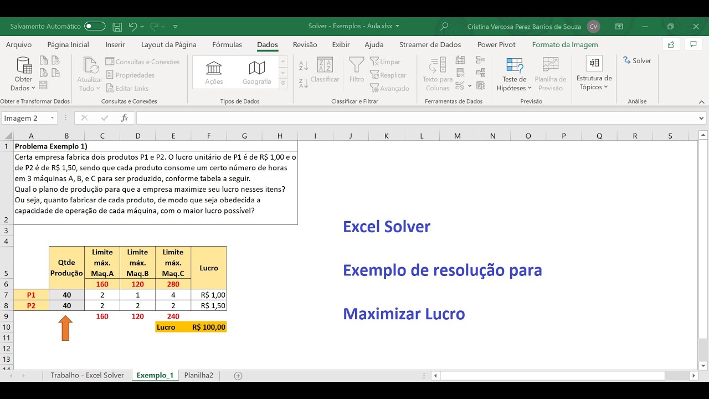Switch to Planilha2 sheet tab
Image resolution: width=709 pixels, height=399 pixels.
click(x=199, y=375)
